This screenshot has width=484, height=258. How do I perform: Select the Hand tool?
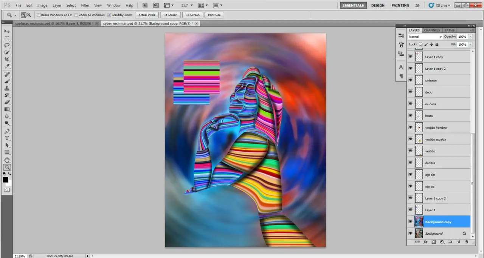click(7, 160)
